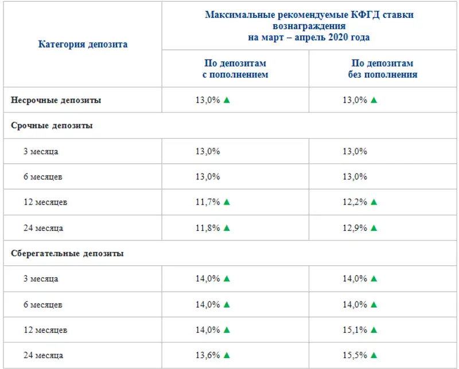The image size is (459, 369).
Task: Click the green up arrow next to 12,2%
Action: pyautogui.click(x=374, y=202)
